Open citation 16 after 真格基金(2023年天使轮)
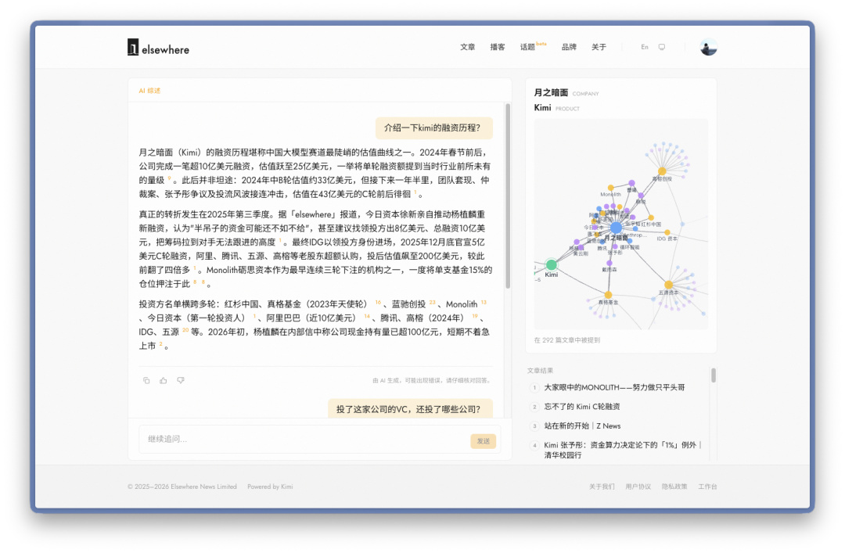The width and height of the screenshot is (845, 553). pyautogui.click(x=378, y=303)
